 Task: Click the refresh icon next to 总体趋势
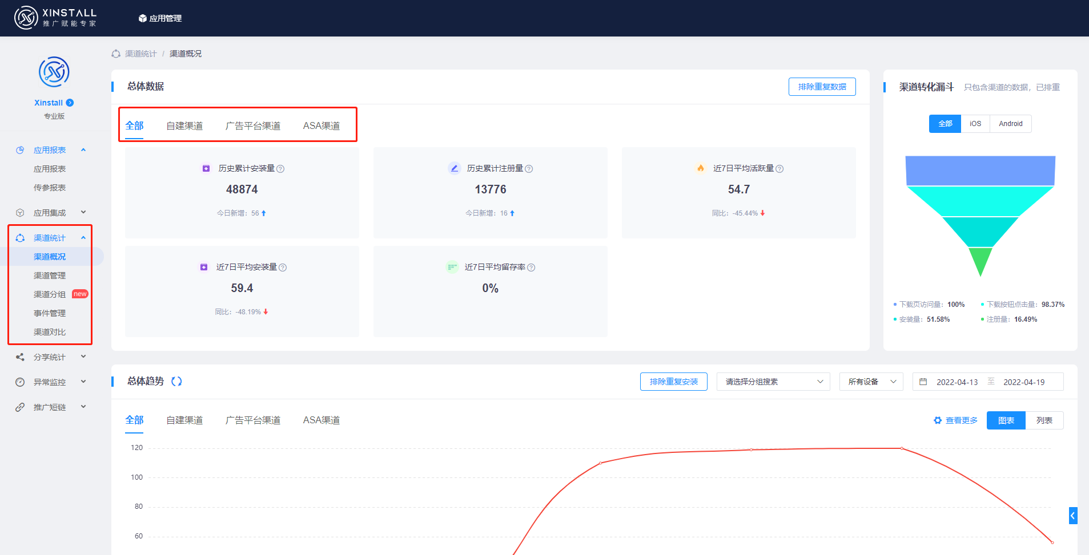(x=176, y=382)
